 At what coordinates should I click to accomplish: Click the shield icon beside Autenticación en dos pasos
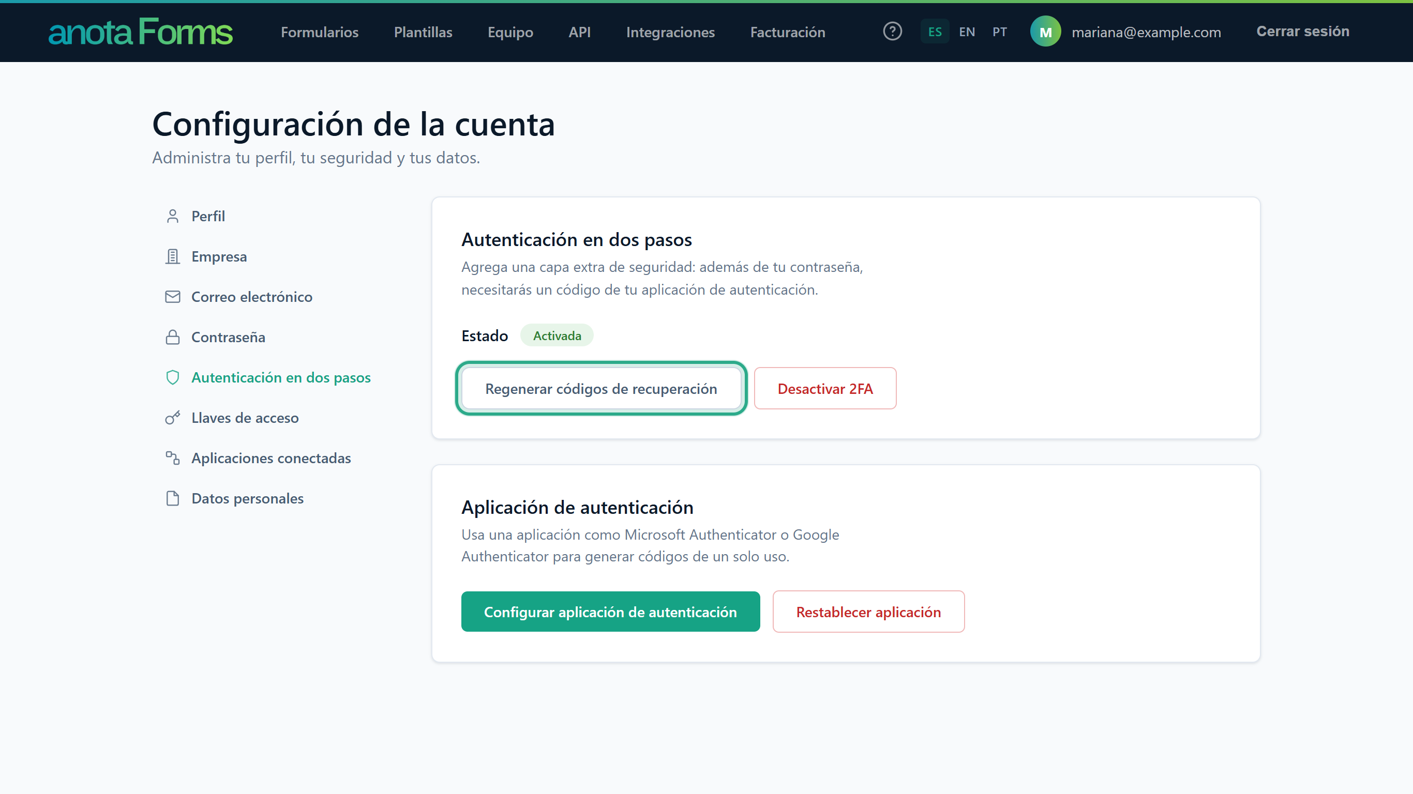pos(172,377)
